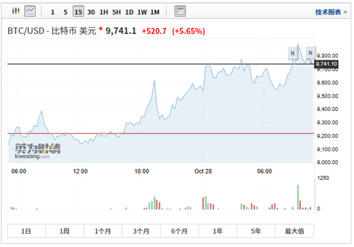Click the BTC/USD - 比特币 美元 title
The width and height of the screenshot is (354, 247).
point(52,31)
